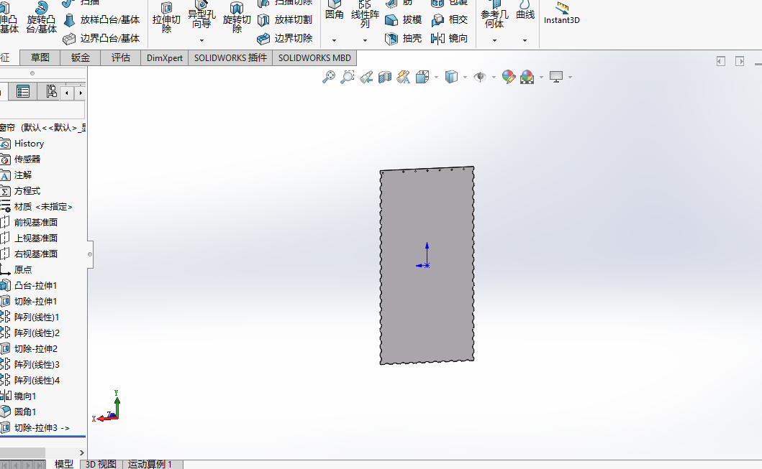762x469 pixels.
Task: Toggle Instant3D mode
Action: [x=561, y=14]
